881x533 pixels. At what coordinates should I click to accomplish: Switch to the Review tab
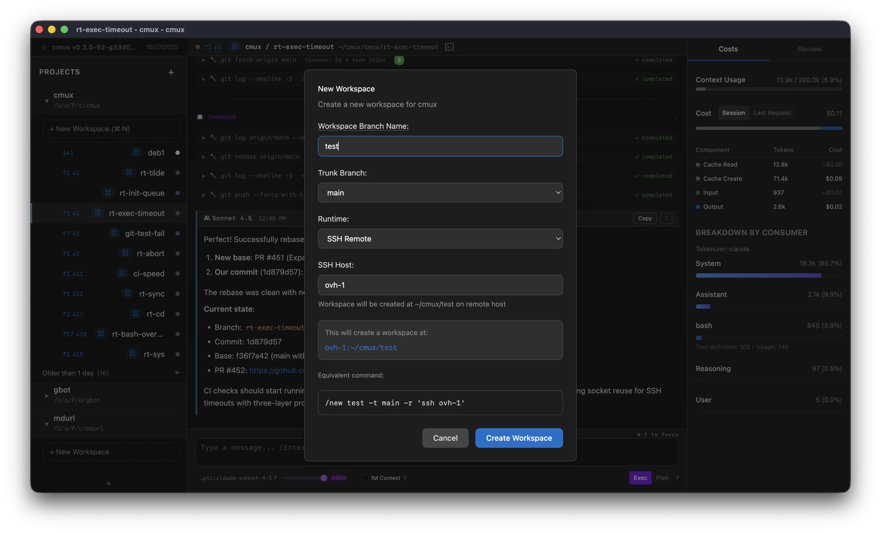tap(810, 49)
